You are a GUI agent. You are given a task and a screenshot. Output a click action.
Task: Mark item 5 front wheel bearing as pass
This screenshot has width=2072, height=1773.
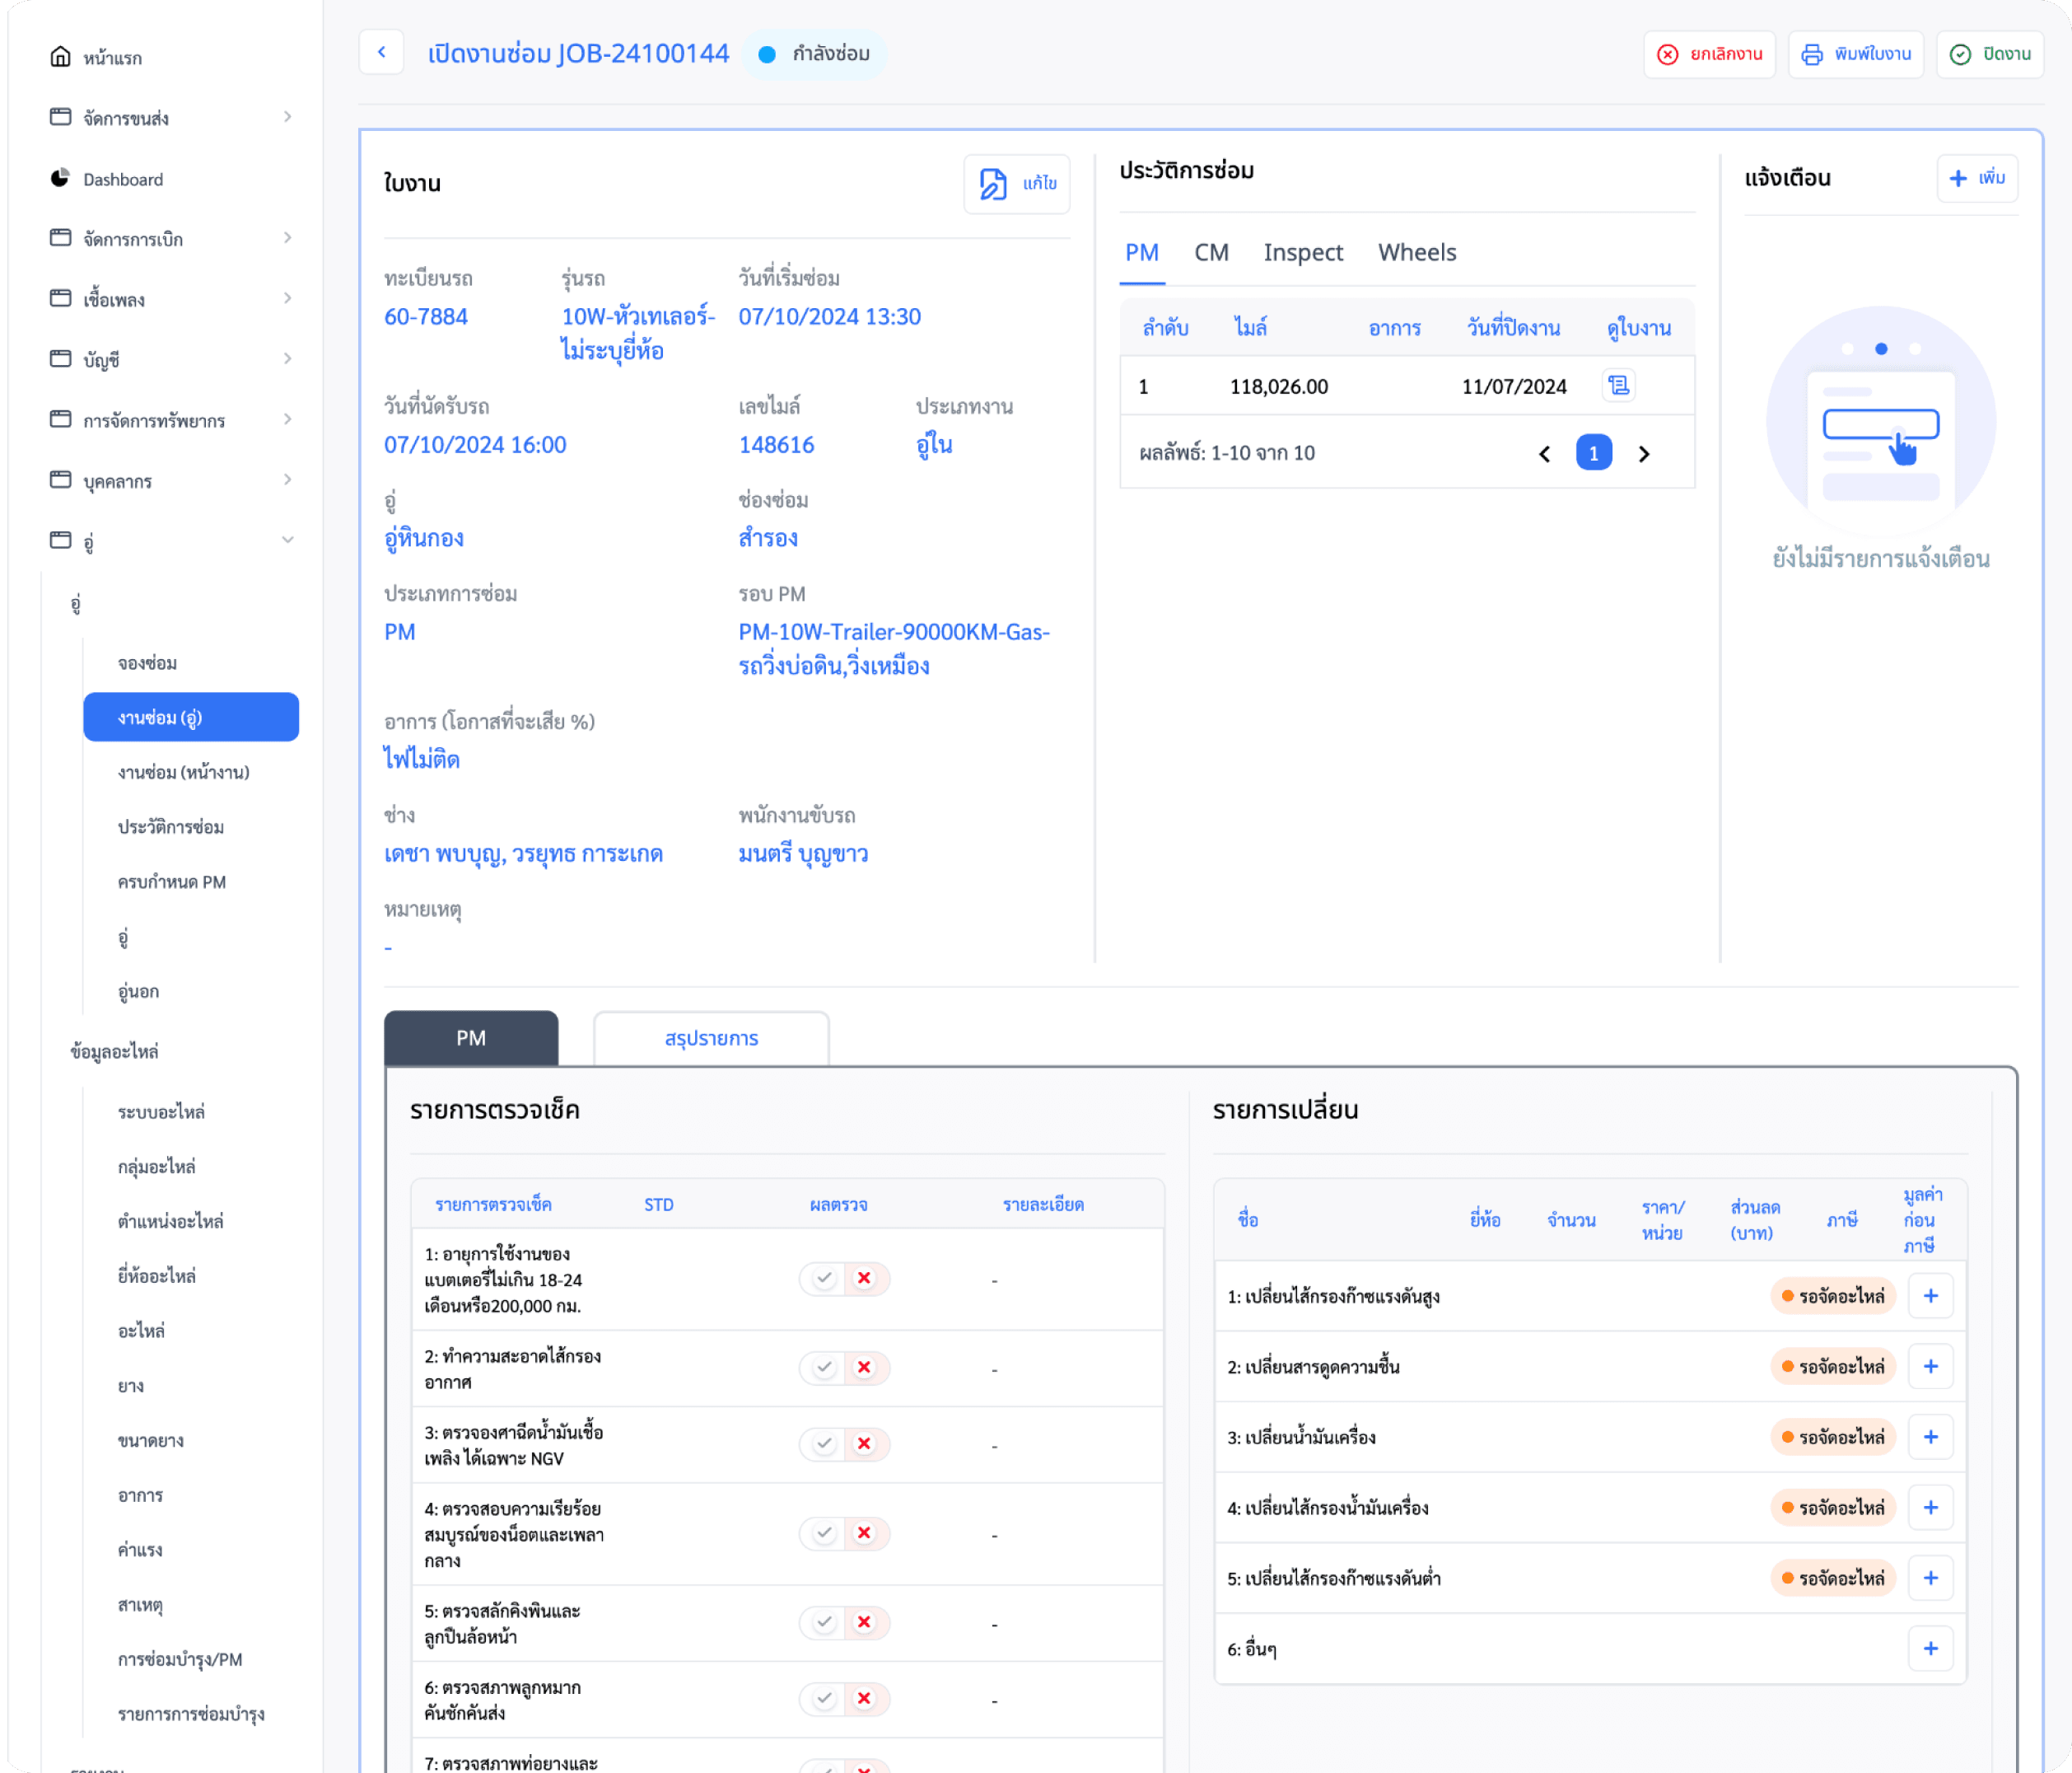click(824, 1622)
